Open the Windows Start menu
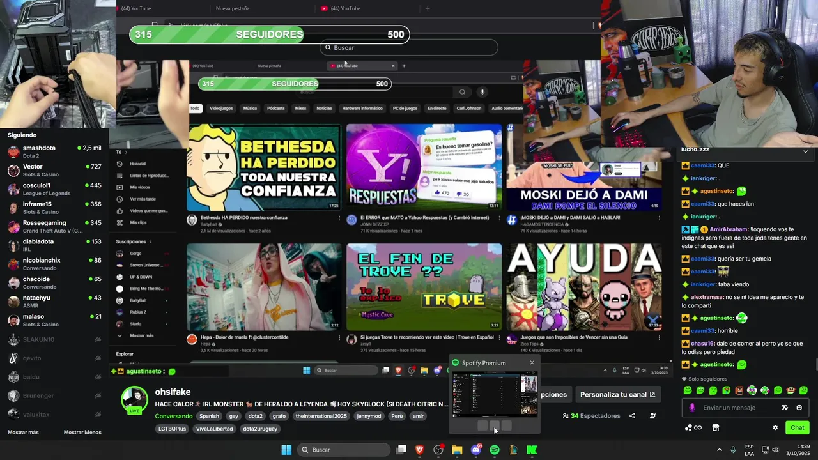The width and height of the screenshot is (818, 460). coord(286,450)
